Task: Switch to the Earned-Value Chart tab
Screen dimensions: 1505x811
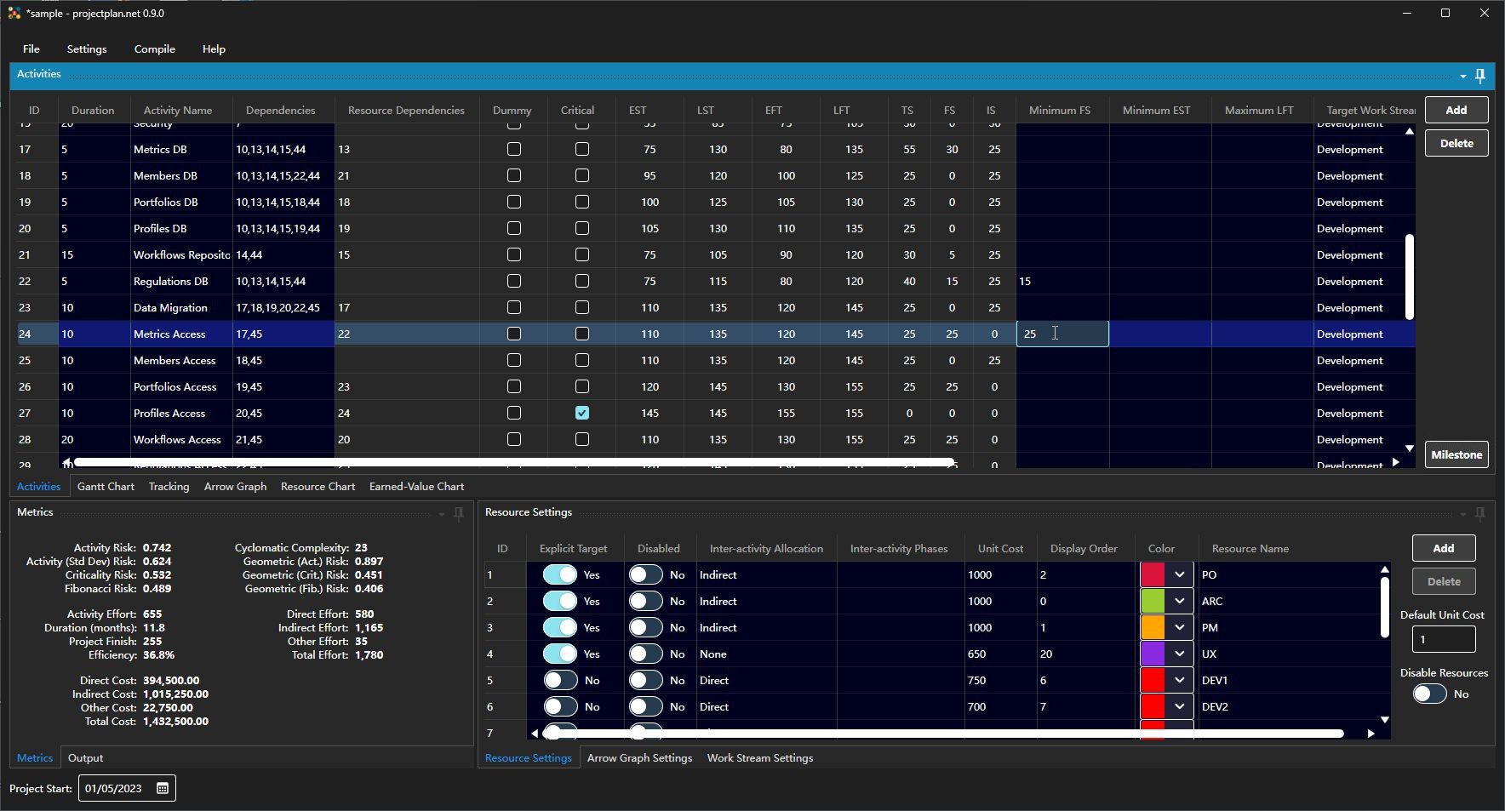Action: point(416,487)
